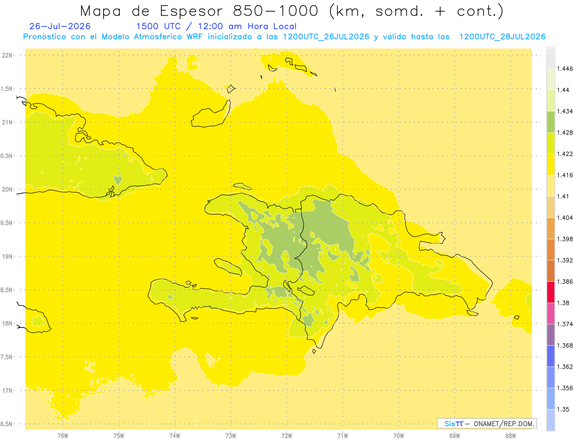Pick the red legend swatch between 1.386 and 1.38
The width and height of the screenshot is (573, 442).
point(551,292)
